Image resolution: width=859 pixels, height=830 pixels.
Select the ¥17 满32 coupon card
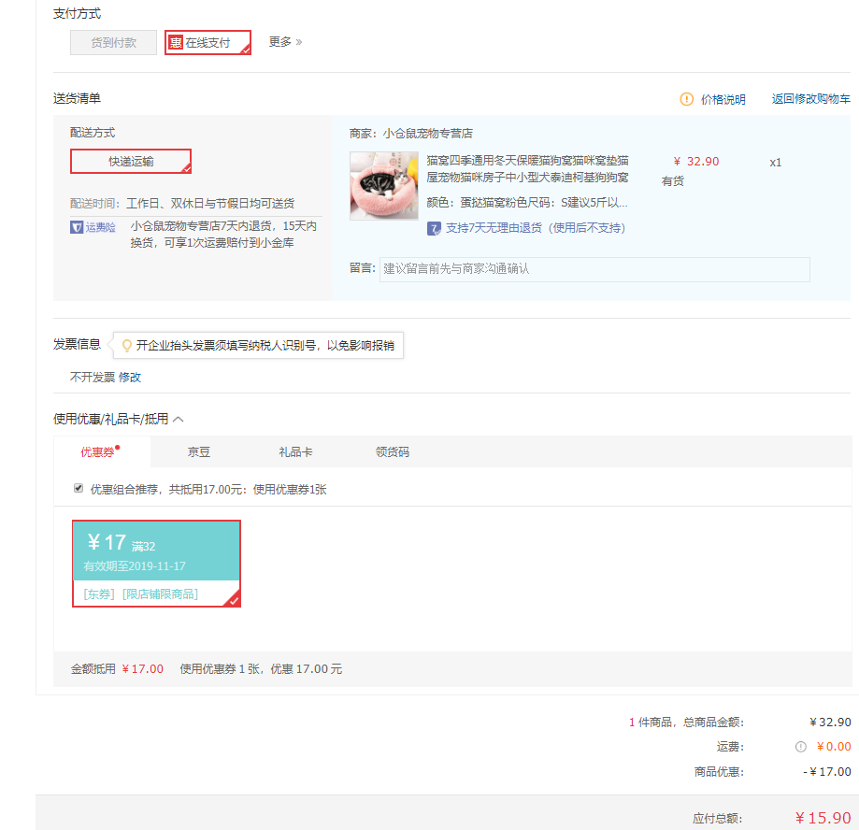[x=157, y=564]
